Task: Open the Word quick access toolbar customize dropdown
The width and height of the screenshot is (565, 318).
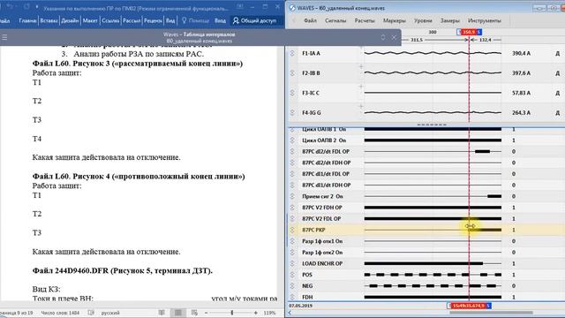Action: [x=37, y=7]
